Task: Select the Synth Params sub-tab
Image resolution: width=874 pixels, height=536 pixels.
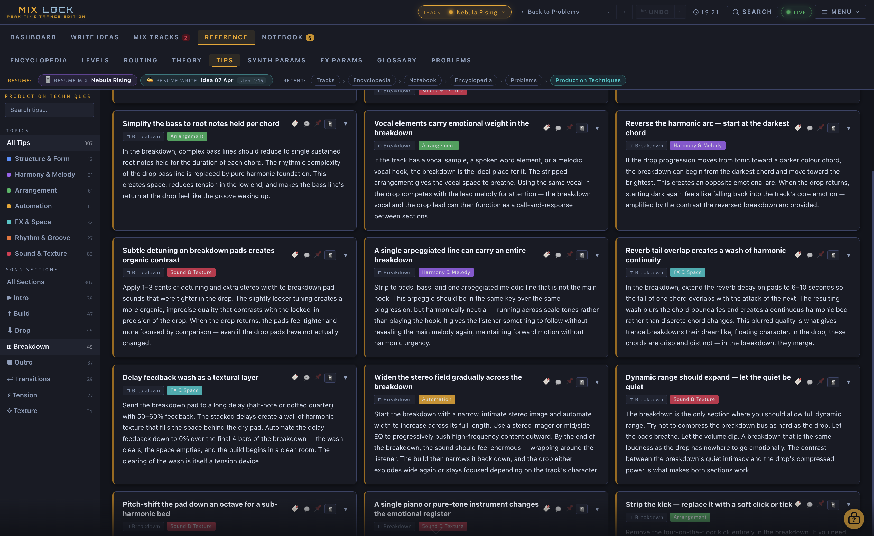Action: 277,60
